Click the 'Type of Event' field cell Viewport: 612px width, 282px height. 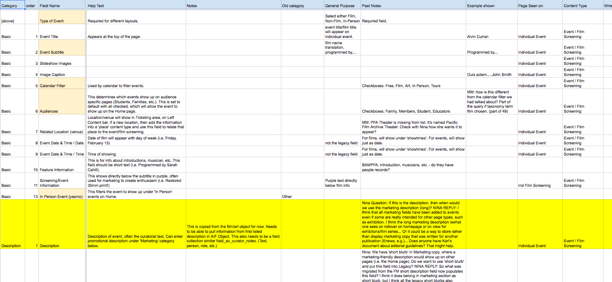tap(62, 17)
